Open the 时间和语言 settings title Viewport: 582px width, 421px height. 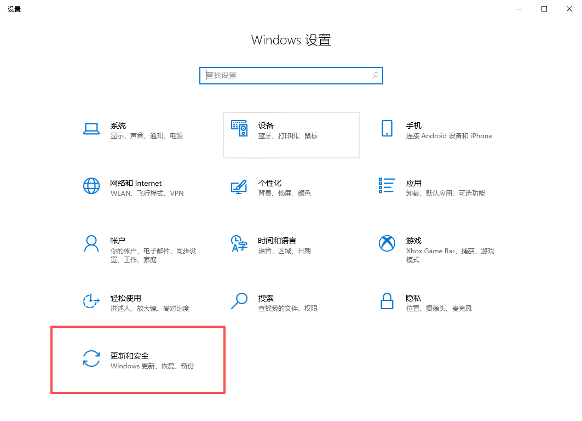coord(277,241)
